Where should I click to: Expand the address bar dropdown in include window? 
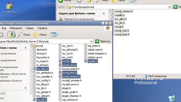(91, 41)
